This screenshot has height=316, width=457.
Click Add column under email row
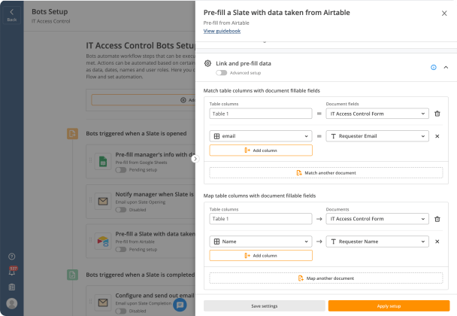click(x=261, y=150)
